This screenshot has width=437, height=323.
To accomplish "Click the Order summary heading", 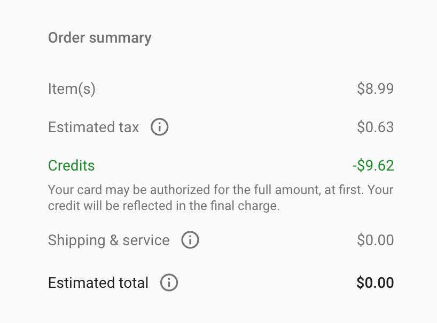I will [100, 37].
